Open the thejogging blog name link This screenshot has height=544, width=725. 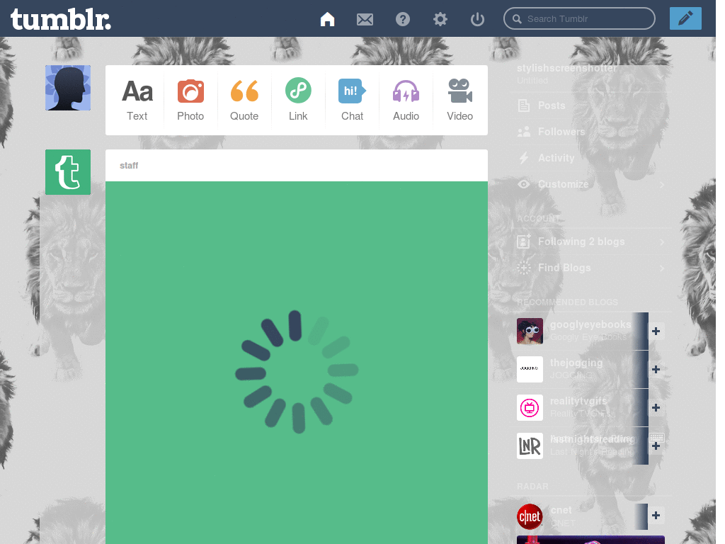[x=576, y=363]
